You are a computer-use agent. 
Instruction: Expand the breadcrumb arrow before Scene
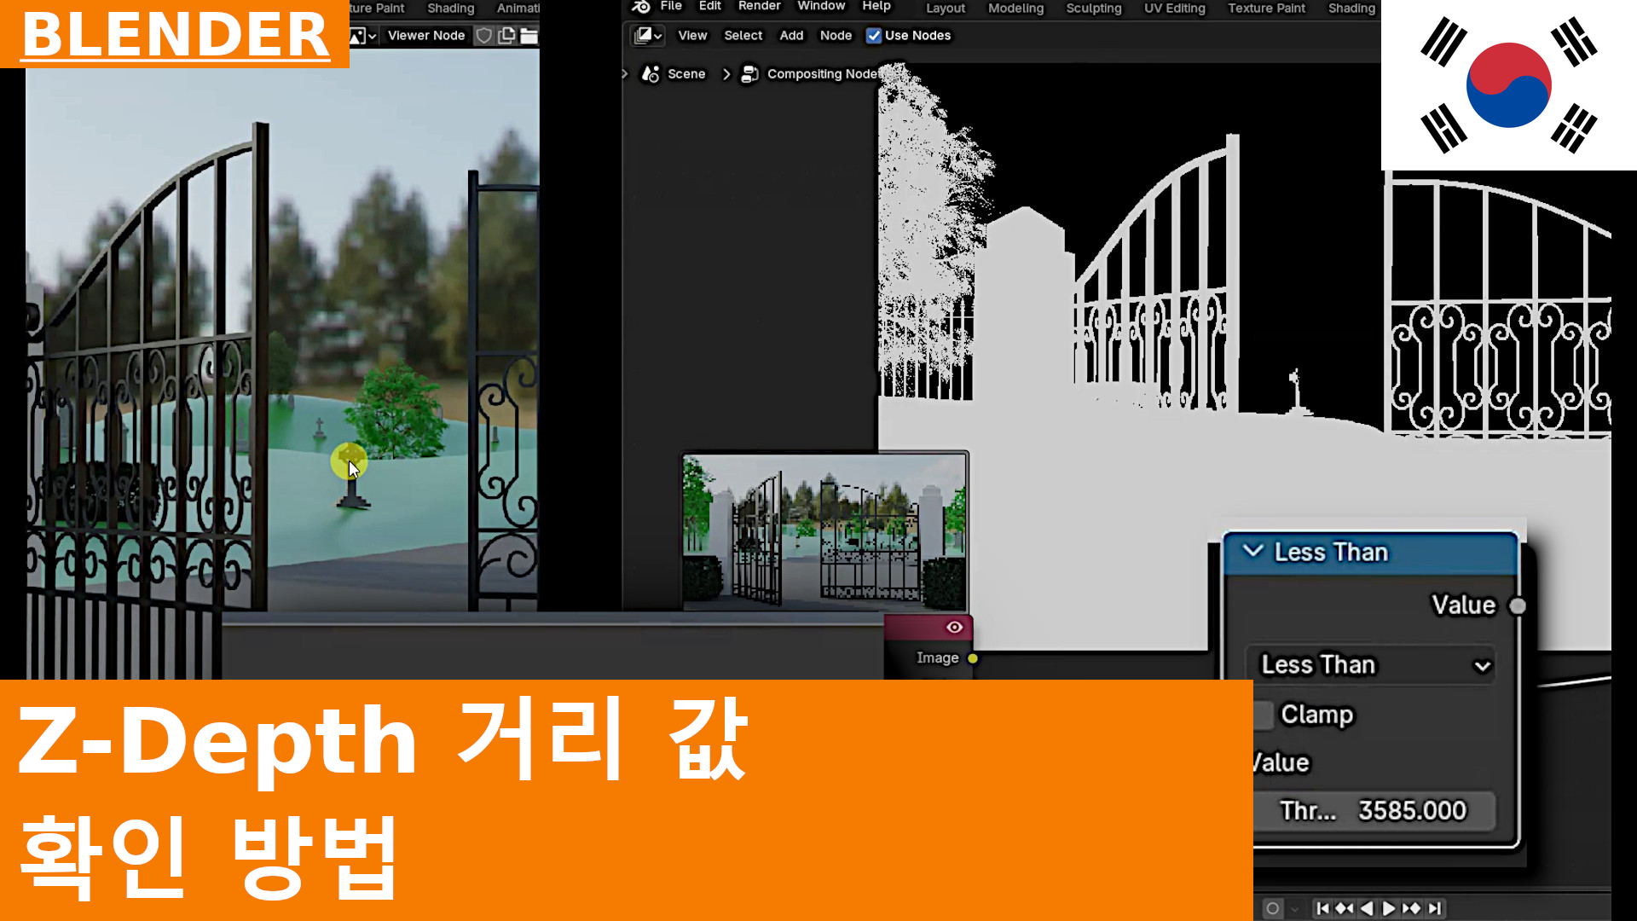coord(625,74)
